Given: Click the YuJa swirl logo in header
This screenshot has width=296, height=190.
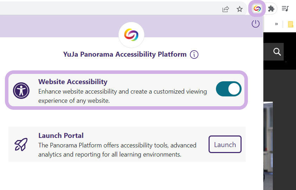Looking at the screenshot, I should pyautogui.click(x=131, y=35).
